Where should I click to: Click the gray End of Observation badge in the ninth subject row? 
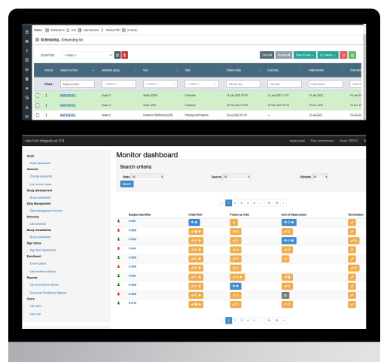[285, 295]
